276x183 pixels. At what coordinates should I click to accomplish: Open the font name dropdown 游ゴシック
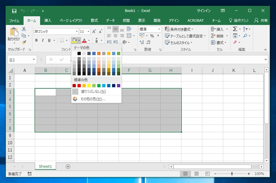click(77, 32)
